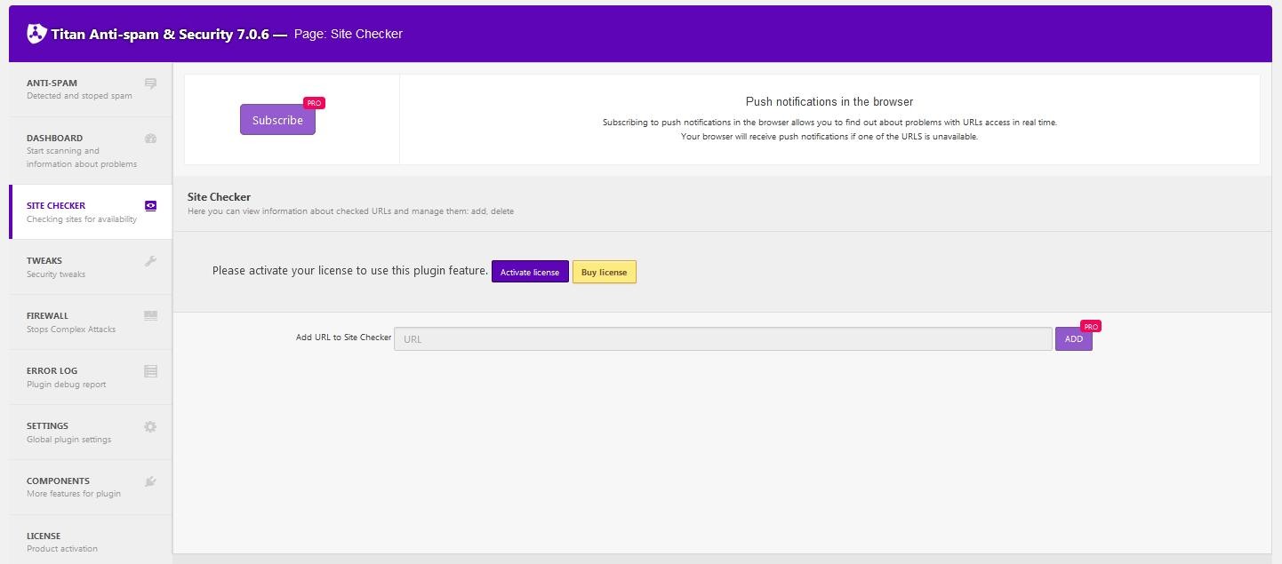Click the 'Site Checker' section heading
This screenshot has height=564, width=1282.
(x=219, y=197)
